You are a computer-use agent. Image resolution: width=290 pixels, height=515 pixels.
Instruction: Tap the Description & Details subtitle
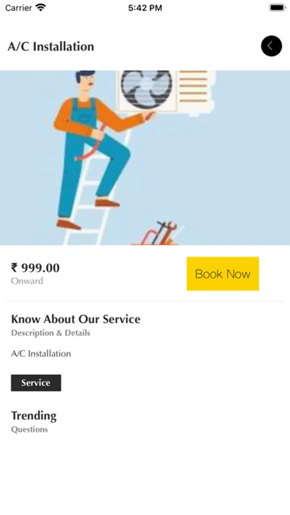[x=50, y=333]
